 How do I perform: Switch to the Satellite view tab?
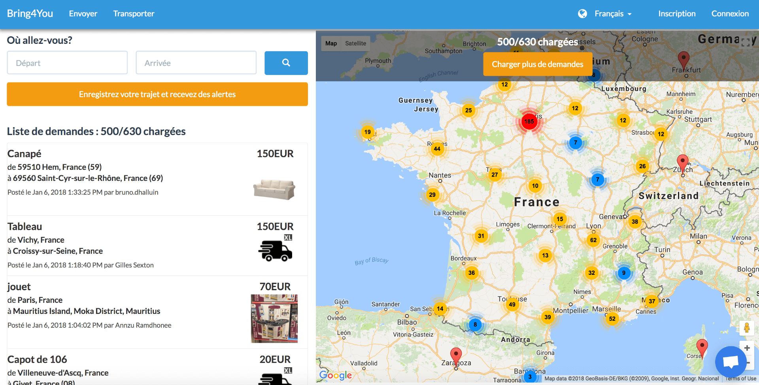pos(355,43)
